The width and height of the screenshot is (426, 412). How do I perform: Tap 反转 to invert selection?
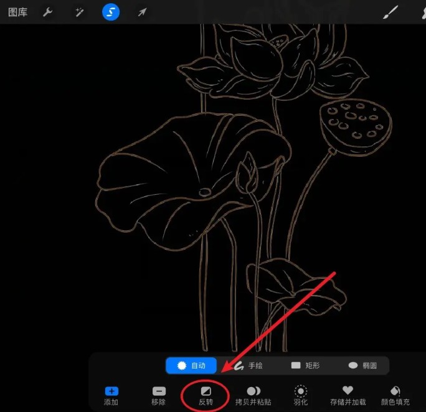pos(206,396)
